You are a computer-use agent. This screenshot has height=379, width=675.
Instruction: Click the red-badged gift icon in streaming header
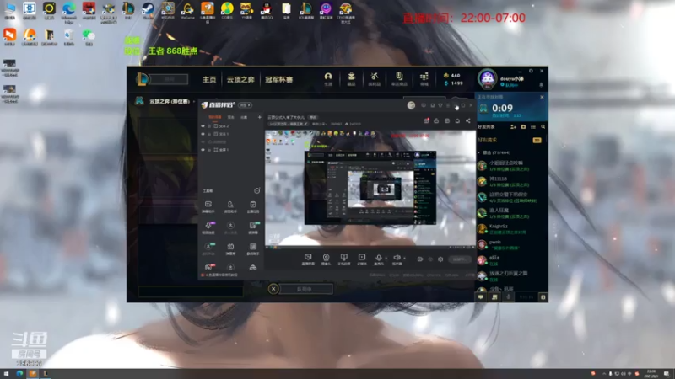(x=426, y=120)
